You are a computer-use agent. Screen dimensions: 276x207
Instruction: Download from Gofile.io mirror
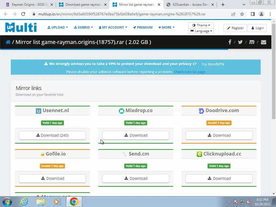coord(53,178)
